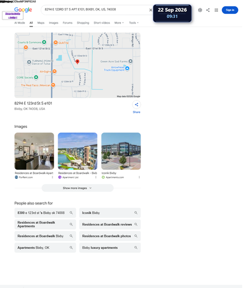Expand the Tools dropdown
This screenshot has width=245, height=288.
134,22
